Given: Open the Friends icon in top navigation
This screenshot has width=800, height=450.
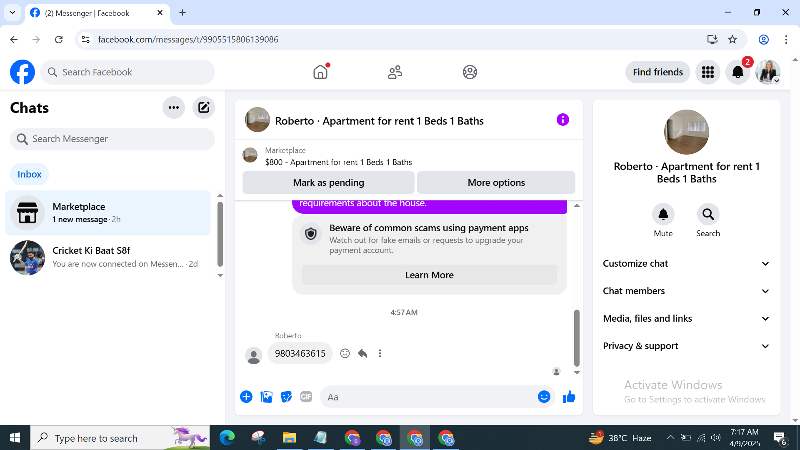Looking at the screenshot, I should pos(395,72).
